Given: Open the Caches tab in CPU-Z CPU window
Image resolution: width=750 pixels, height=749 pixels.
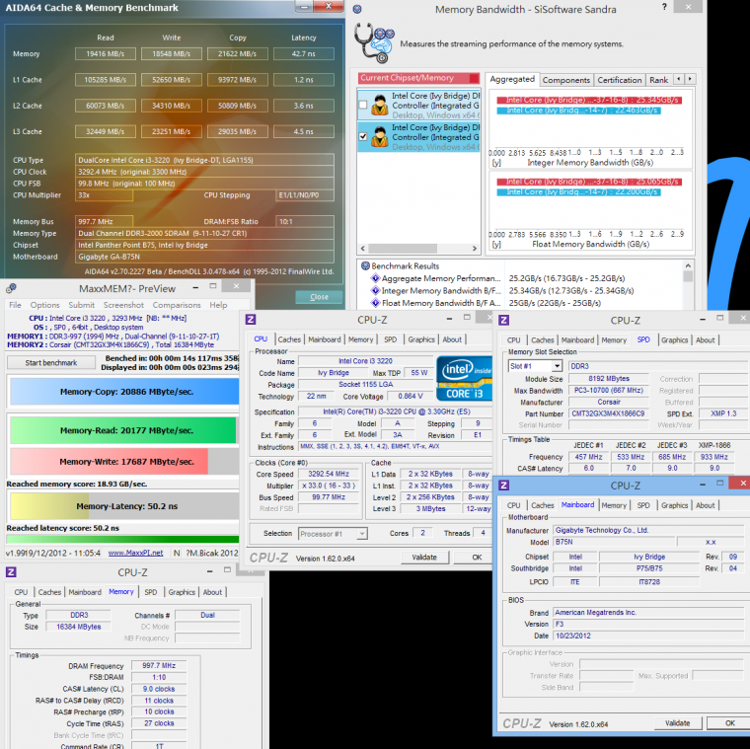Looking at the screenshot, I should point(289,339).
